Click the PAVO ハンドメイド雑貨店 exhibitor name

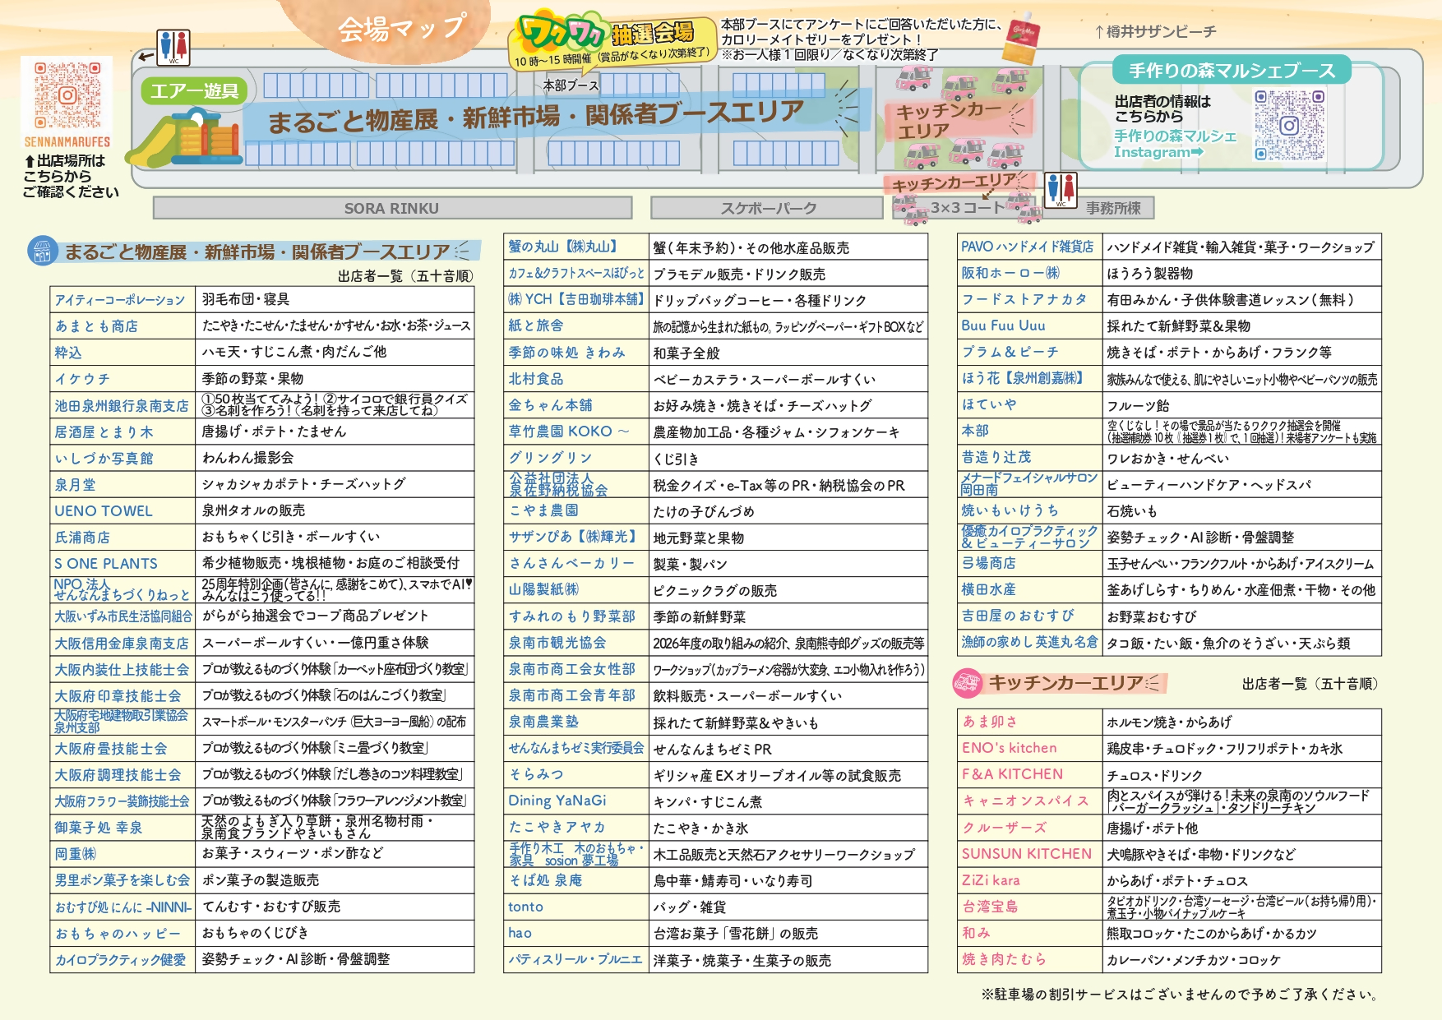pos(1028,247)
